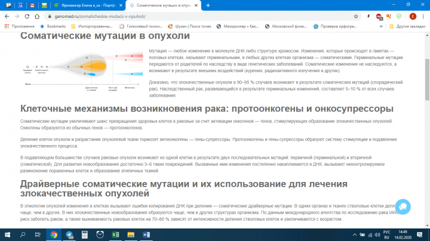Close the Фрилансер Елена tab
430x241 pixels.
pos(121,5)
